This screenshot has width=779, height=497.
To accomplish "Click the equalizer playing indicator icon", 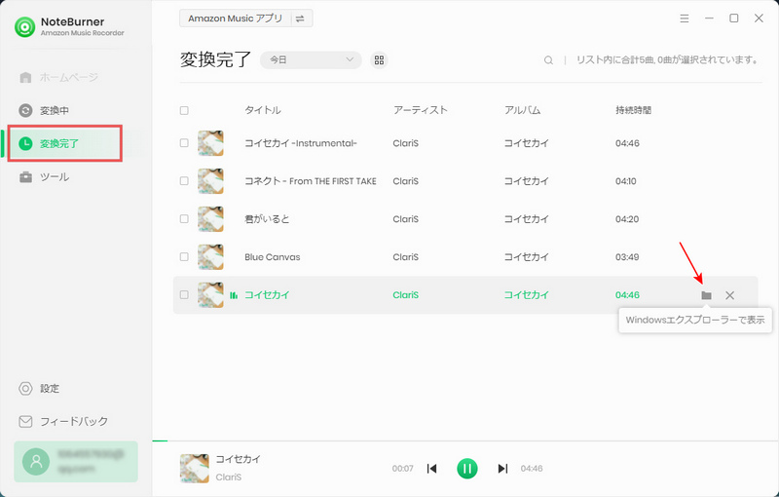I will 234,295.
